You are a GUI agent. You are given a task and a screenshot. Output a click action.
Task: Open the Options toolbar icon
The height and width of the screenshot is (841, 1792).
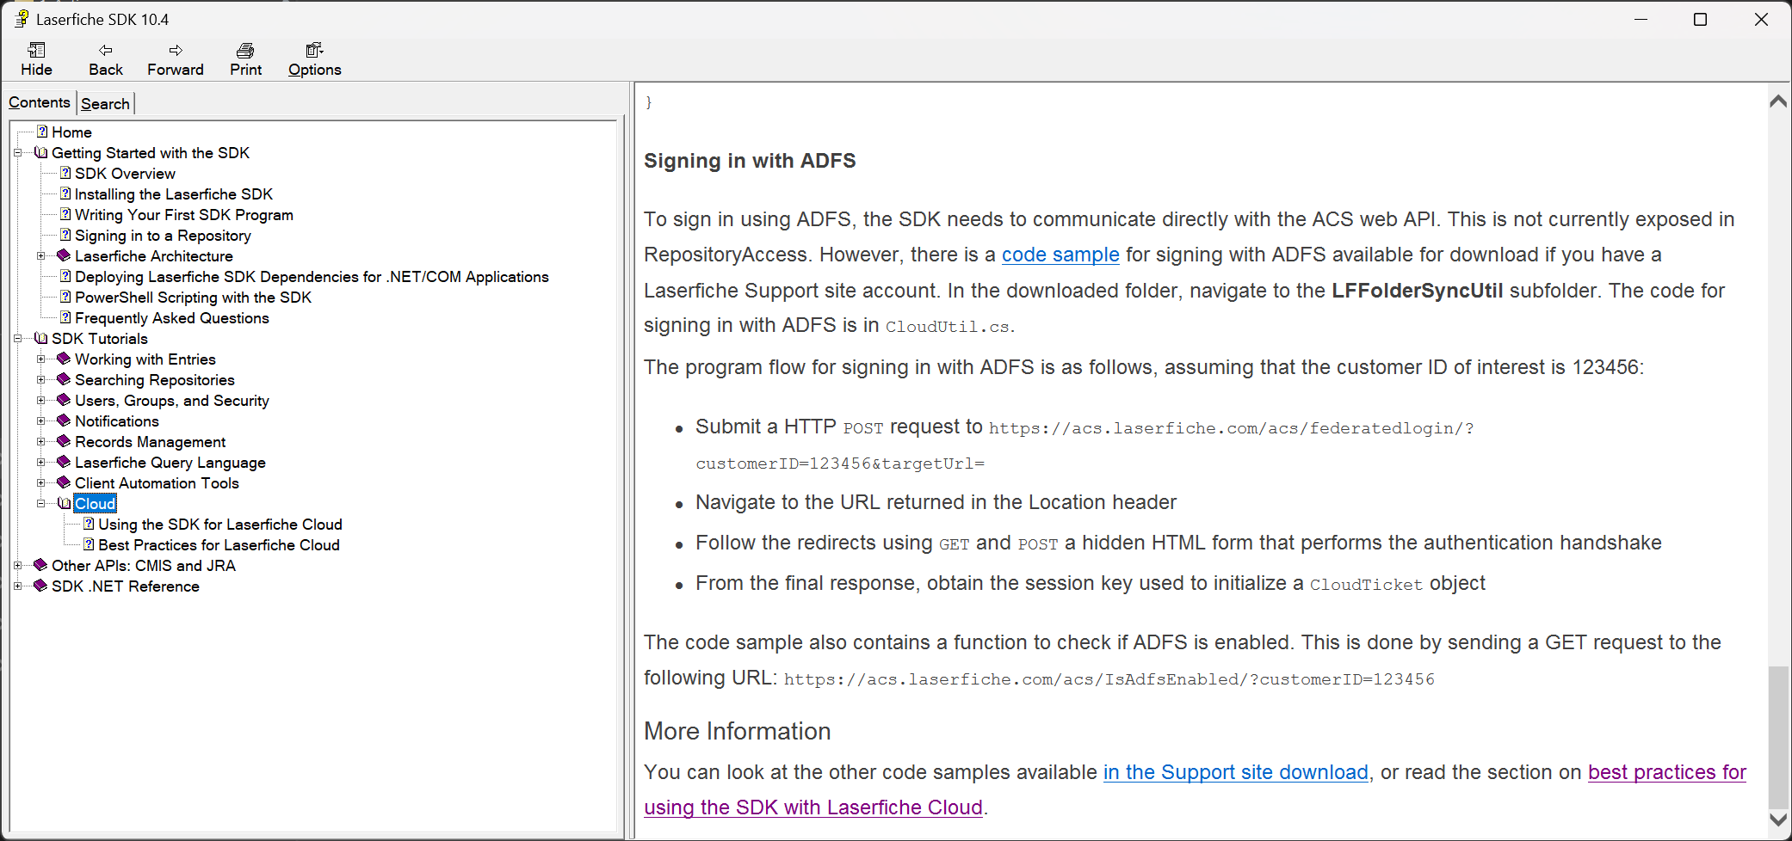[x=314, y=50]
